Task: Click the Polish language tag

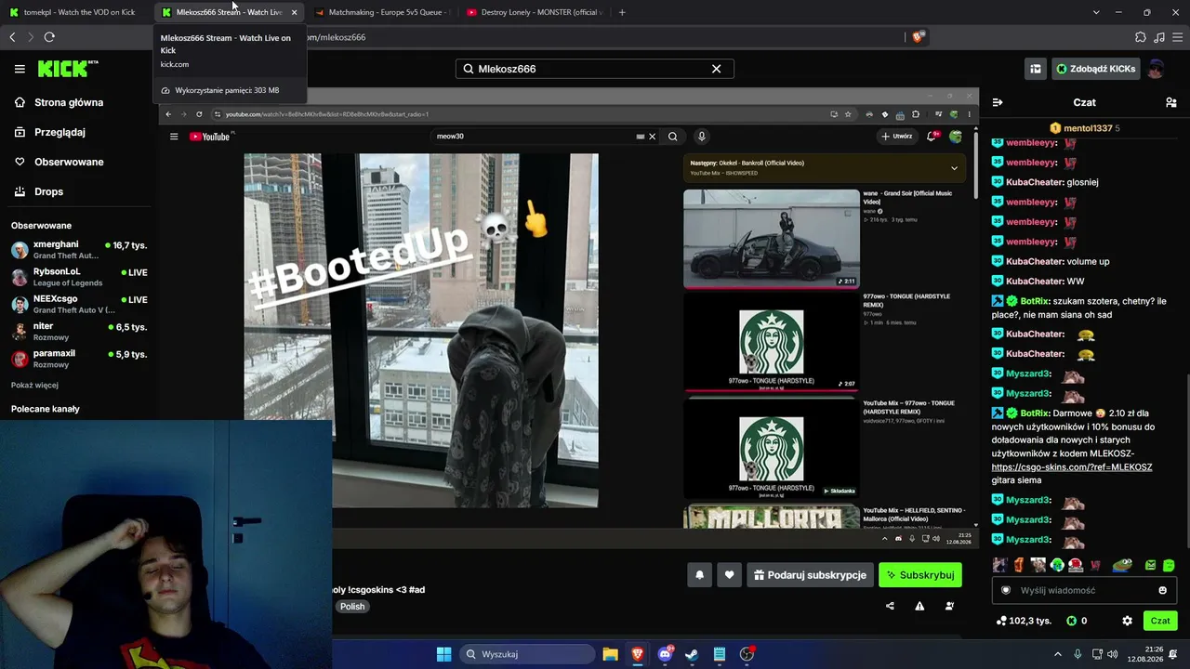Action: (352, 607)
